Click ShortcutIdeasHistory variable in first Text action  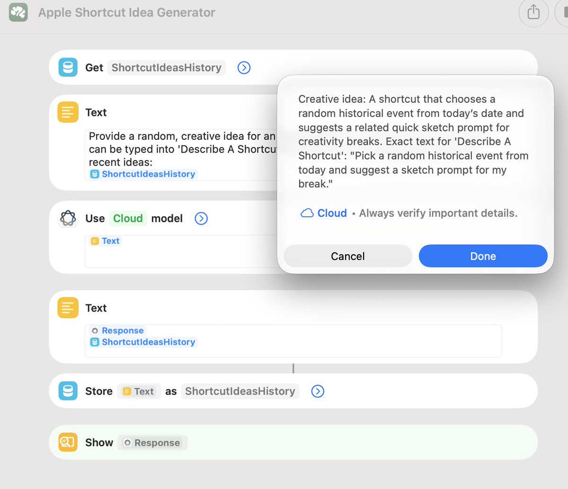pyautogui.click(x=143, y=174)
